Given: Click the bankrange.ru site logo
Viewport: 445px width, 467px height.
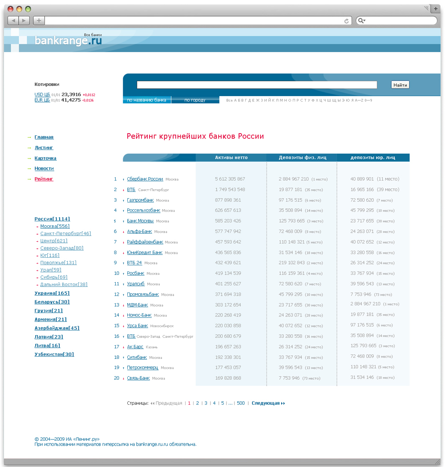Looking at the screenshot, I should coord(68,41).
